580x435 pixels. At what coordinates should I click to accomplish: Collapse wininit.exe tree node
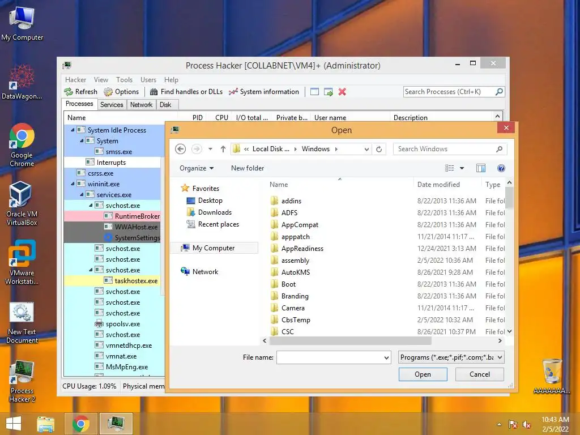pyautogui.click(x=72, y=184)
